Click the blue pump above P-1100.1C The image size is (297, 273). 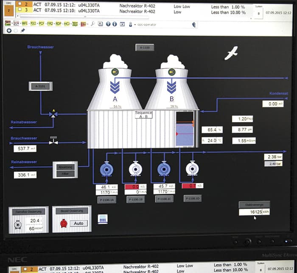(x=164, y=169)
